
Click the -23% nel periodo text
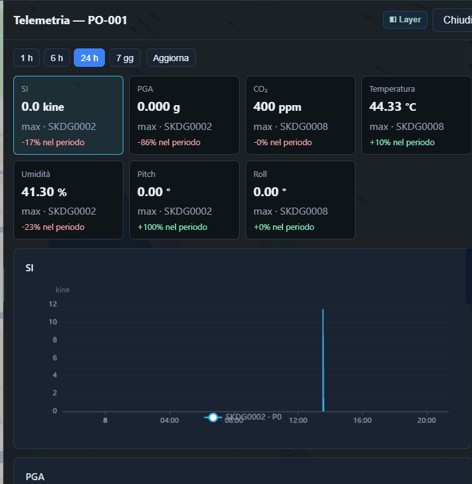(53, 227)
